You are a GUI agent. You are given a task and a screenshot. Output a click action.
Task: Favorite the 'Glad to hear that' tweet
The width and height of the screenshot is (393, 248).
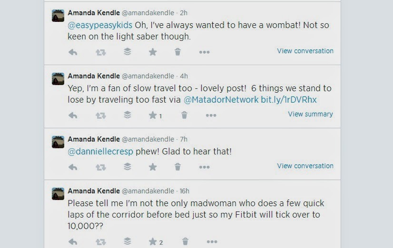[x=153, y=167]
